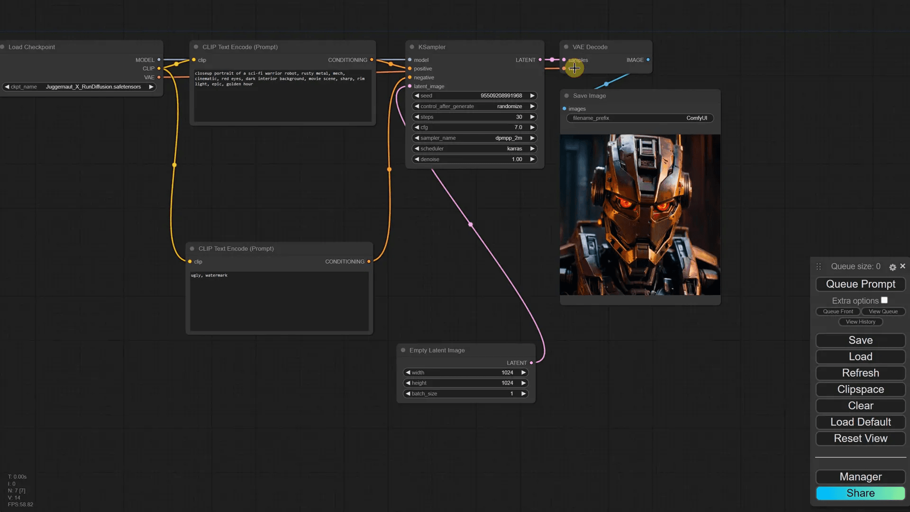The image size is (910, 512).
Task: Grab the queue panel drag handle
Action: tap(819, 267)
